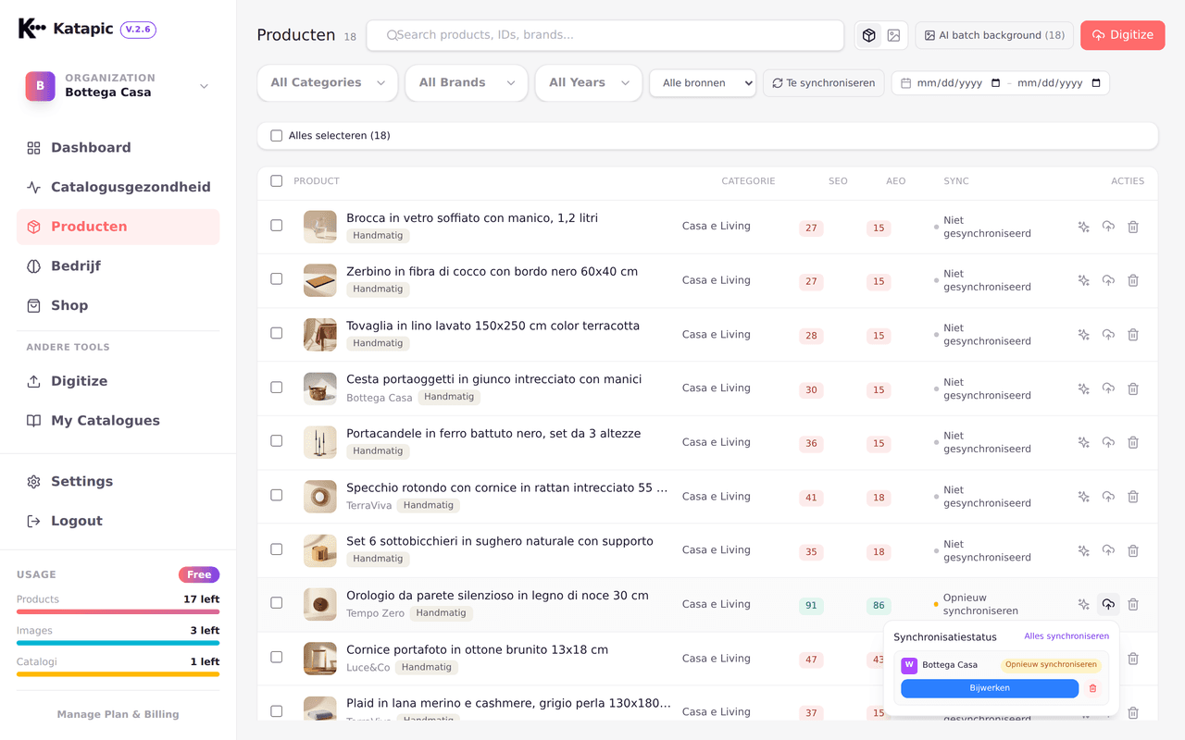This screenshot has height=740, width=1185.
Task: Click the sync cloud icon for Brocca in vetro
Action: 1108,227
